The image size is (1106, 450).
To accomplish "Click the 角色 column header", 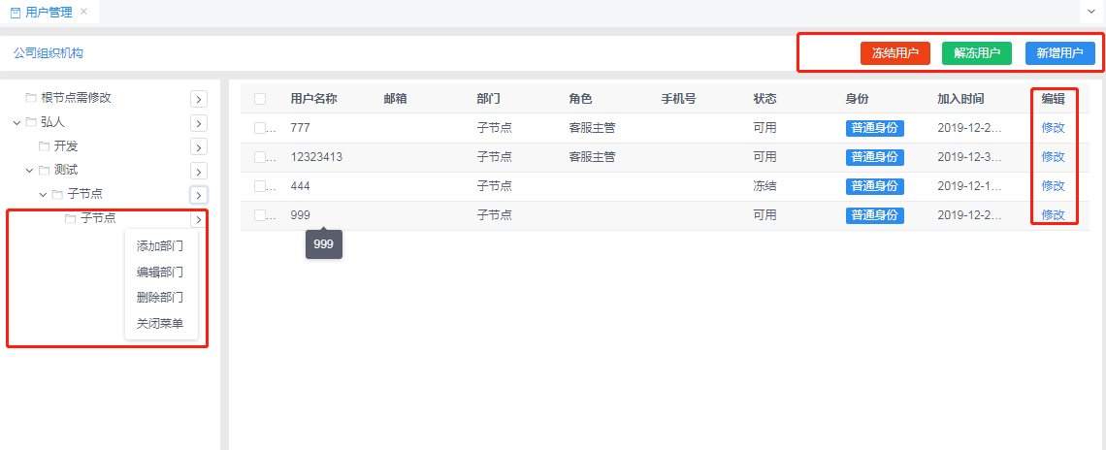I will pos(580,99).
